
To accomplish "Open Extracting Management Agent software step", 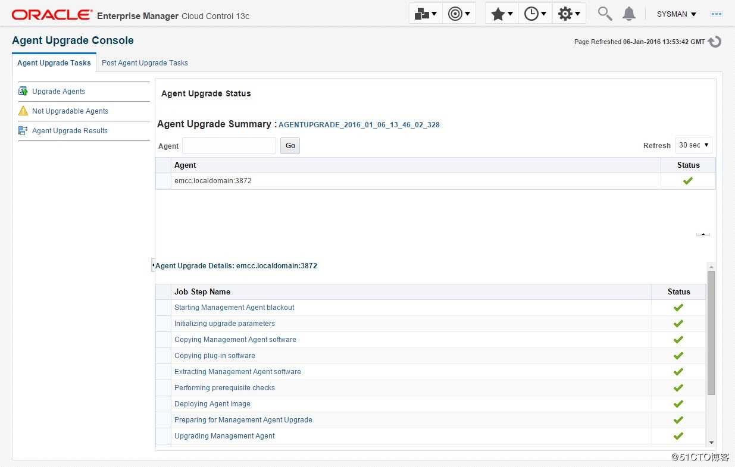I will click(x=237, y=372).
